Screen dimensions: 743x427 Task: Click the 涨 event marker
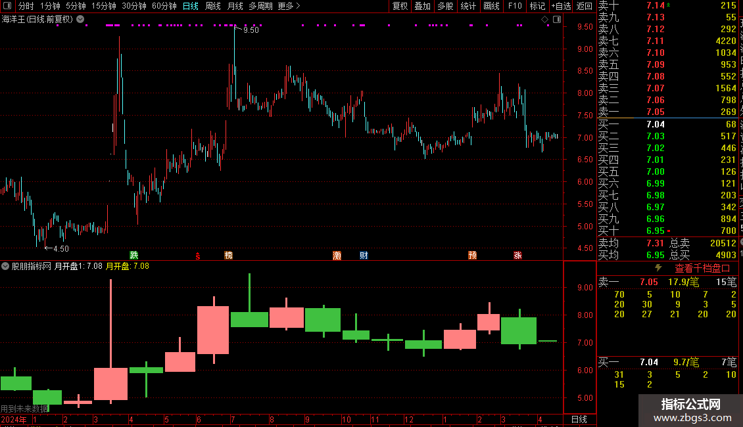517,255
